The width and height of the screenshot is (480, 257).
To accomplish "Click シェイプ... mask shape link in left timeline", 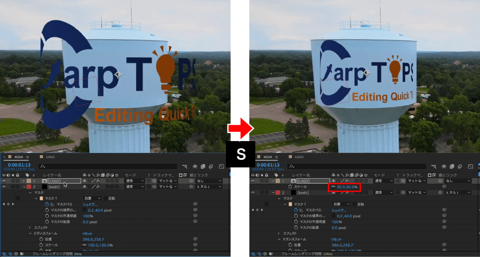I will [x=90, y=204].
